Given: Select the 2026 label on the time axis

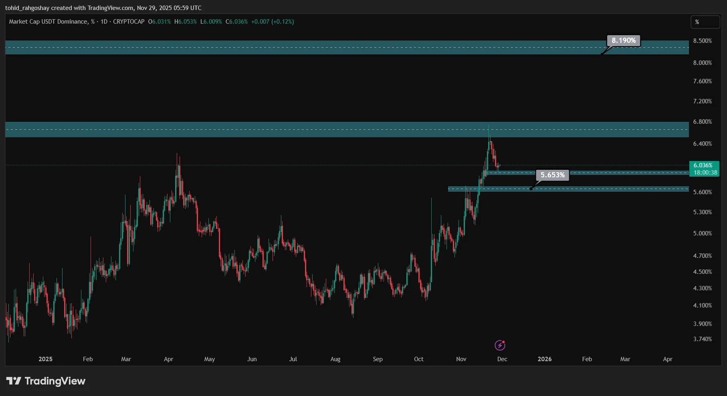Looking at the screenshot, I should coord(545,359).
